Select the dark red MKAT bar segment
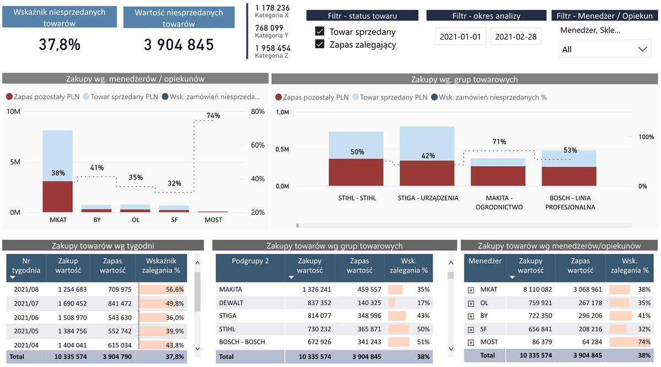The width and height of the screenshot is (661, 367). 58,196
